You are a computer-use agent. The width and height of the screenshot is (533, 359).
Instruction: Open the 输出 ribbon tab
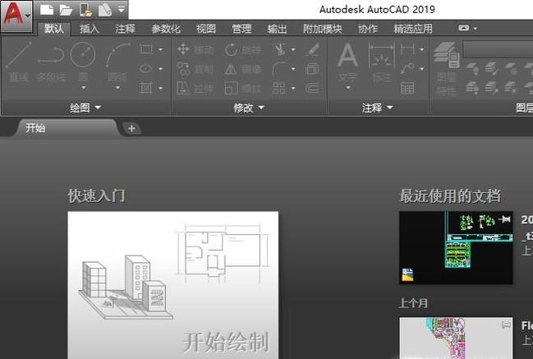pos(277,29)
